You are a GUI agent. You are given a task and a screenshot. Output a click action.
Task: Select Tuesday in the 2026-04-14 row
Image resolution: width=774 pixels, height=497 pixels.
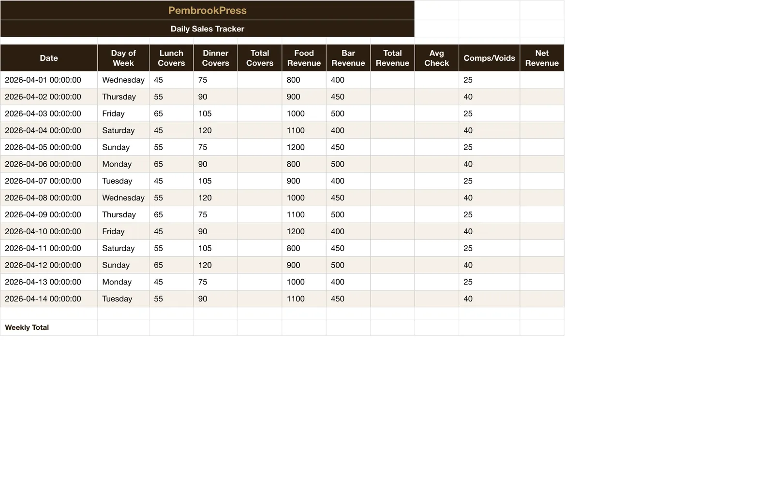(x=123, y=299)
